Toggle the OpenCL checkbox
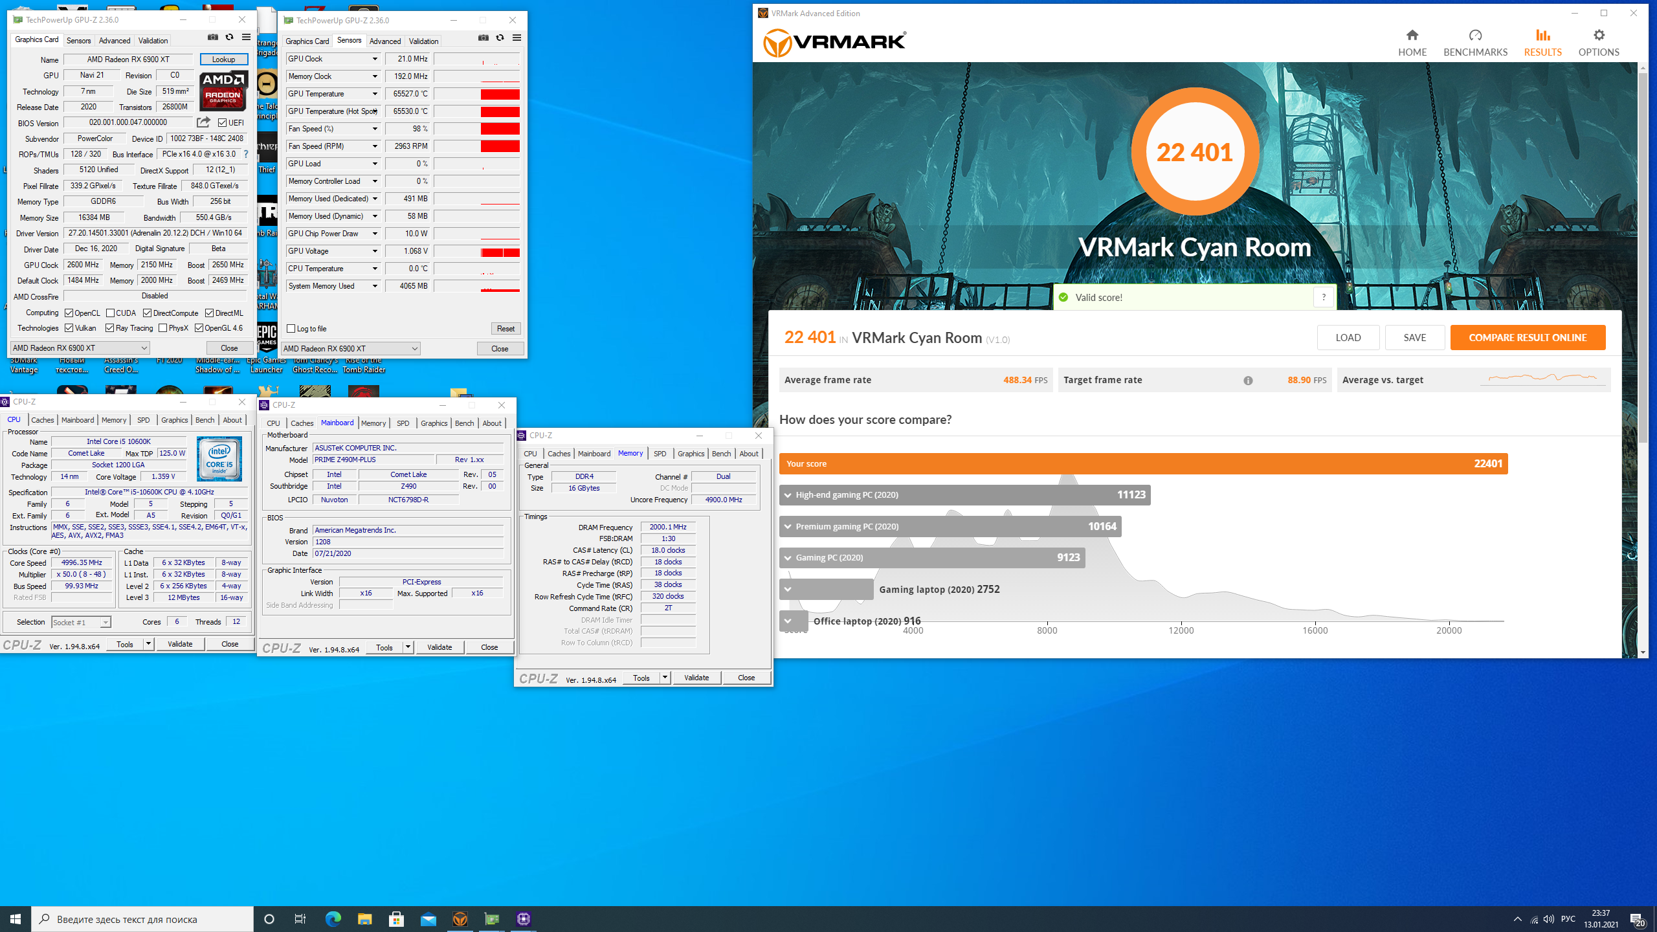Screen dimensions: 1657x932 (x=69, y=313)
